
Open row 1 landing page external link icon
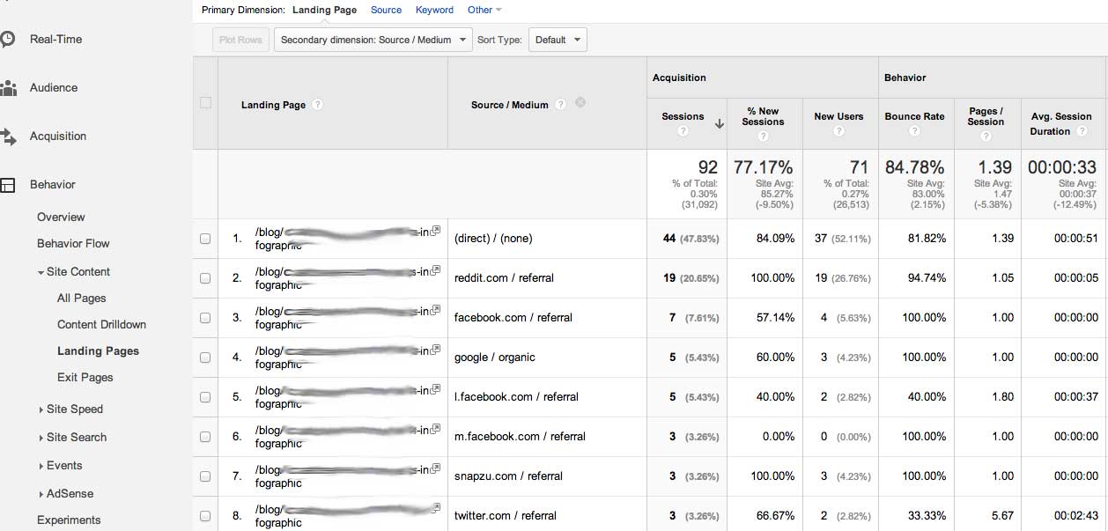pos(436,231)
